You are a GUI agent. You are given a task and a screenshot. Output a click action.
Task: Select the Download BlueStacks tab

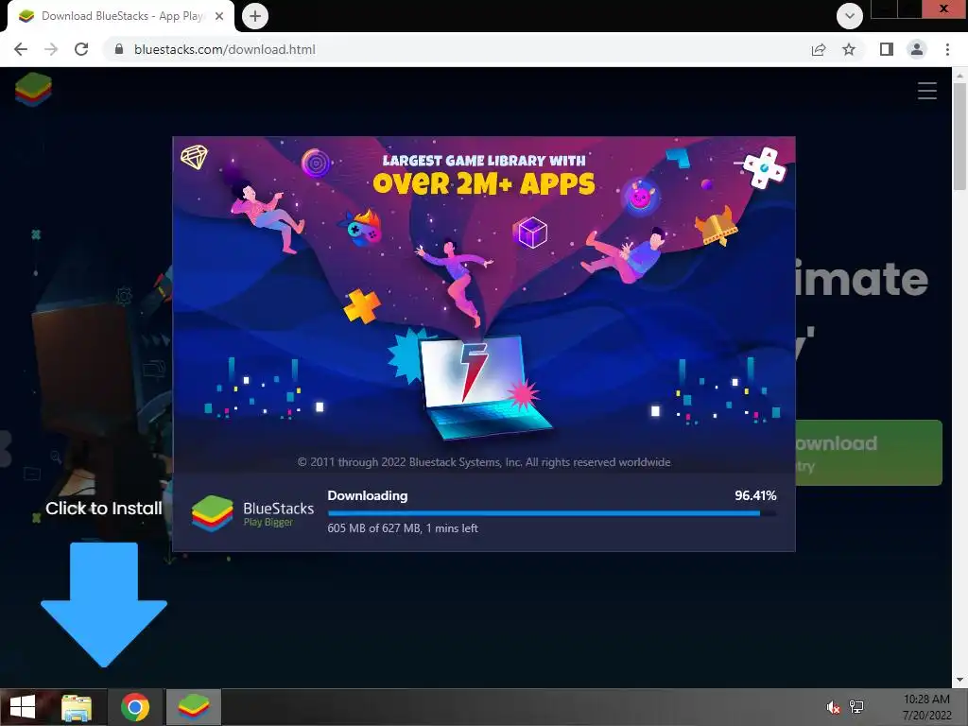(121, 16)
